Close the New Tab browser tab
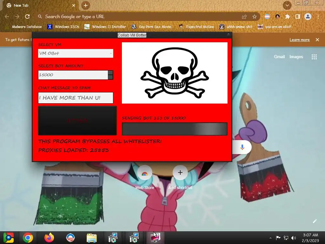Screen dimensions: 325x244 coord(74,5)
